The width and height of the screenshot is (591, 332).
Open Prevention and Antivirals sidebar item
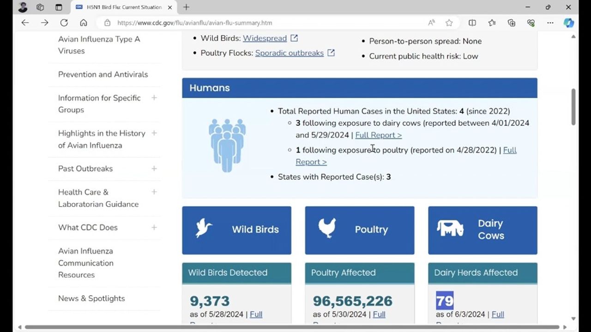[x=103, y=74]
